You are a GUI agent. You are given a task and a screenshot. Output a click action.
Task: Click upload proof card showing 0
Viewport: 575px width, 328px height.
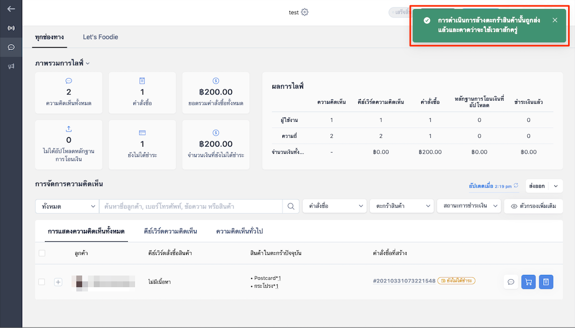(68, 145)
